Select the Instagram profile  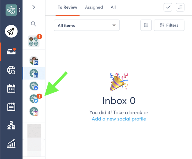[34, 111]
